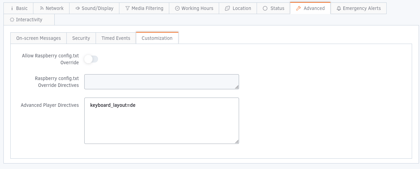420x169 pixels.
Task: Click the spinner icon on Interactivity tab
Action: pyautogui.click(x=12, y=20)
